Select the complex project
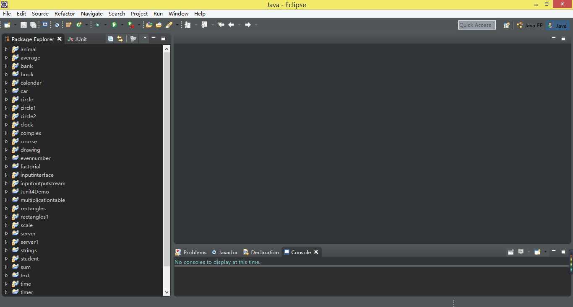Viewport: 573px width, 307px height. (x=31, y=133)
